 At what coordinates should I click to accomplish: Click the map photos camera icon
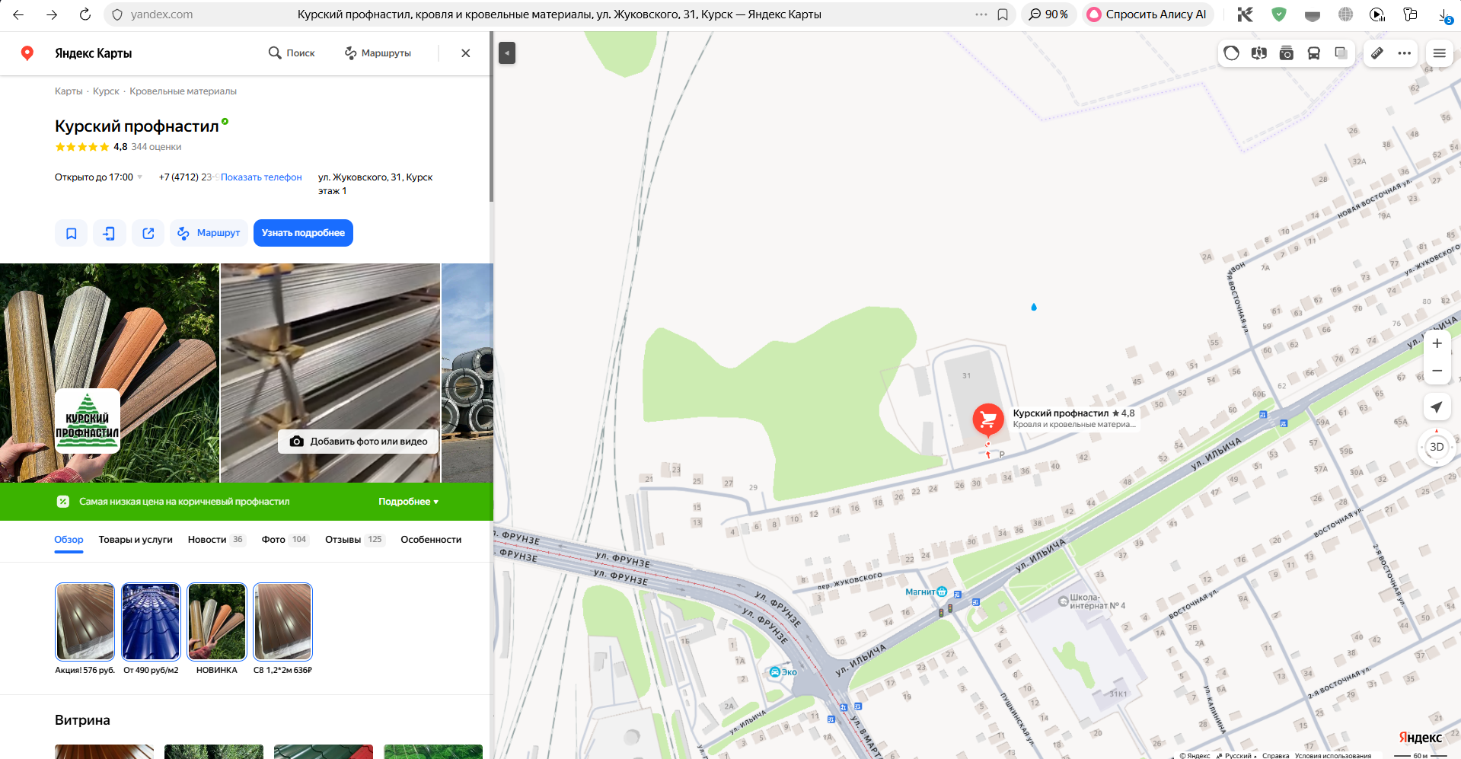(x=1287, y=53)
